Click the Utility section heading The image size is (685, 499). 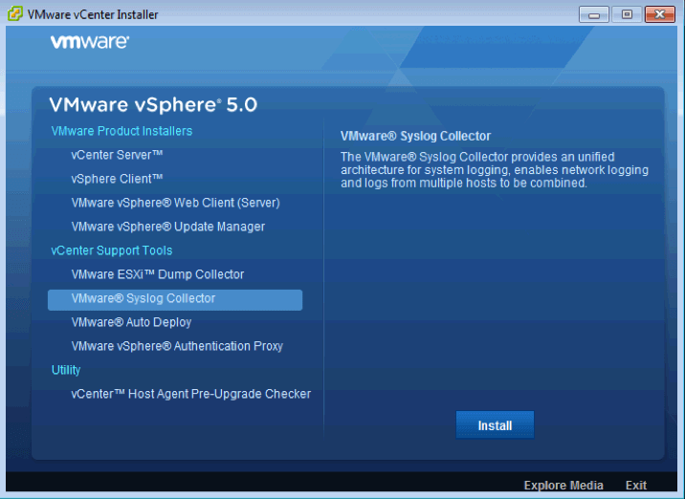coord(66,370)
